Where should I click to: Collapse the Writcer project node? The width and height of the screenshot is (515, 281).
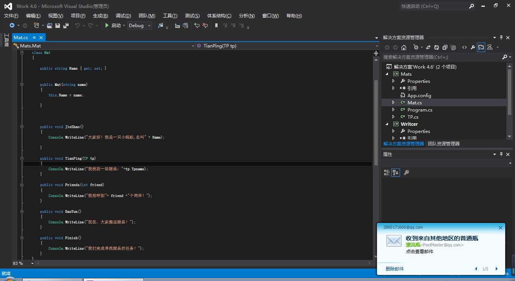(387, 124)
